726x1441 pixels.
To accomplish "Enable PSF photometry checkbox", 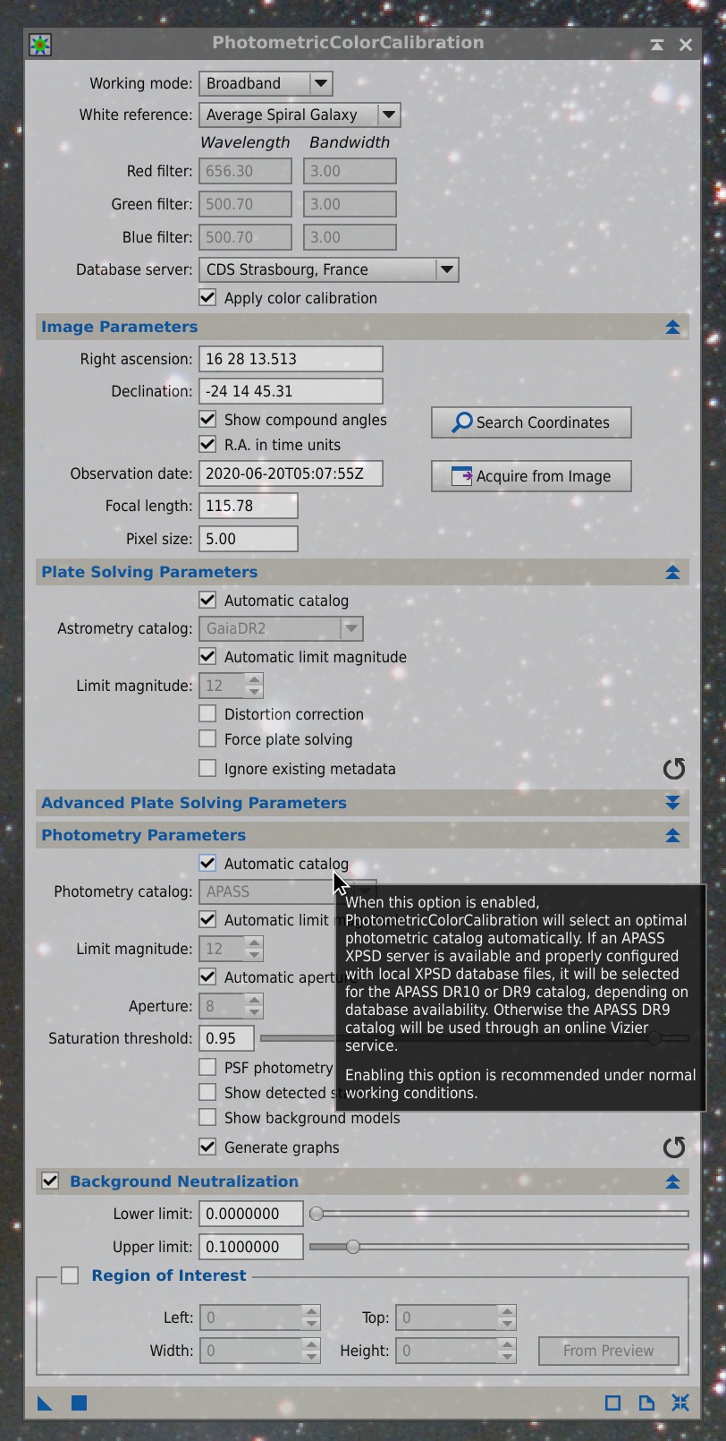I will click(207, 1067).
